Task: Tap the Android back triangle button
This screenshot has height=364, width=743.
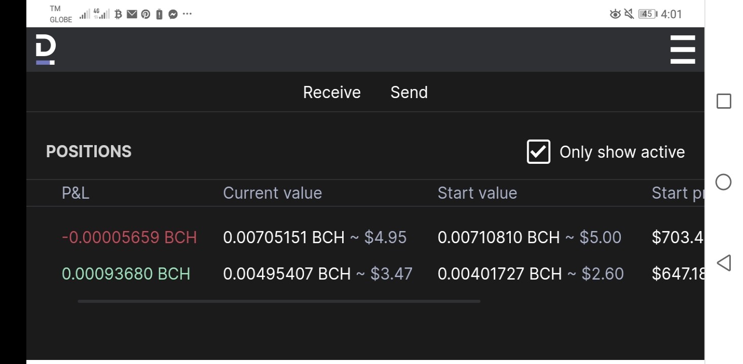Action: (724, 263)
